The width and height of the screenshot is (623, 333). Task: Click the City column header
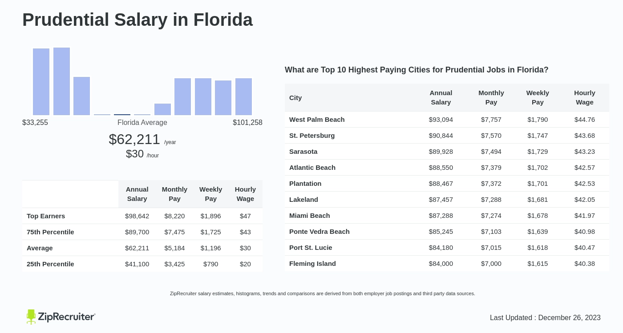295,98
